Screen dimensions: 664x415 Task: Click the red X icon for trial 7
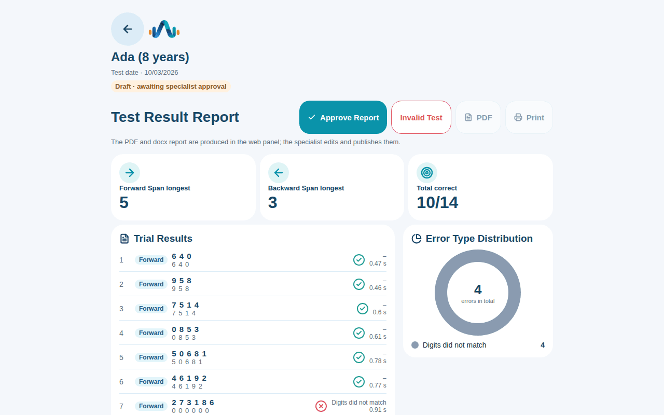tap(321, 406)
